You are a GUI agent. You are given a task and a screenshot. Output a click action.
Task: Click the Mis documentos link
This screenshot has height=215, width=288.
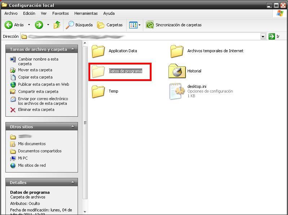click(x=32, y=144)
